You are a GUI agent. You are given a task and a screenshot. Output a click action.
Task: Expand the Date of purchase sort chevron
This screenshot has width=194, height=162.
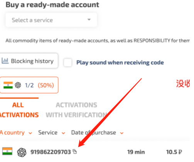coord(122,133)
